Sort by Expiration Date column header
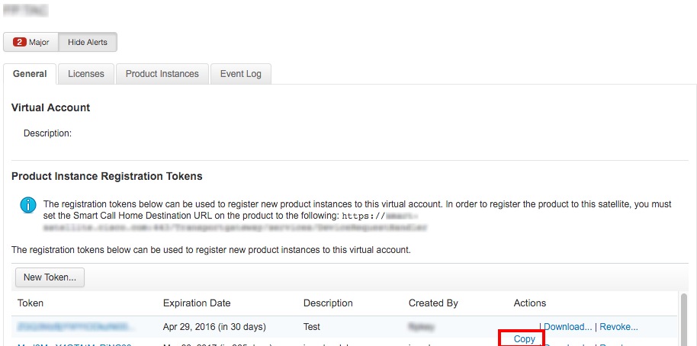 click(197, 303)
